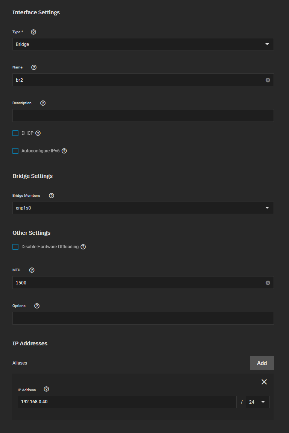Open the MTU help tooltip

click(x=32, y=270)
